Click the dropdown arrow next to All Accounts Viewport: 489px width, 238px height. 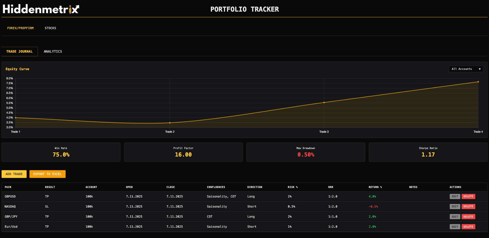click(480, 69)
